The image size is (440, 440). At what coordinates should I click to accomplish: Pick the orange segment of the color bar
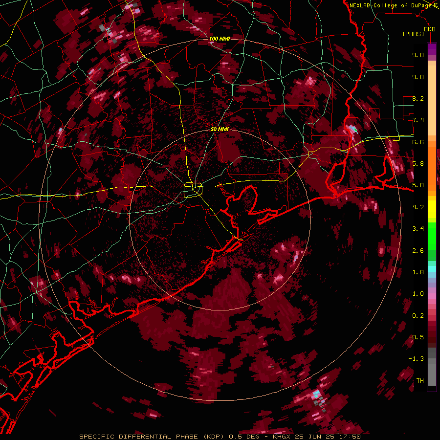click(432, 168)
